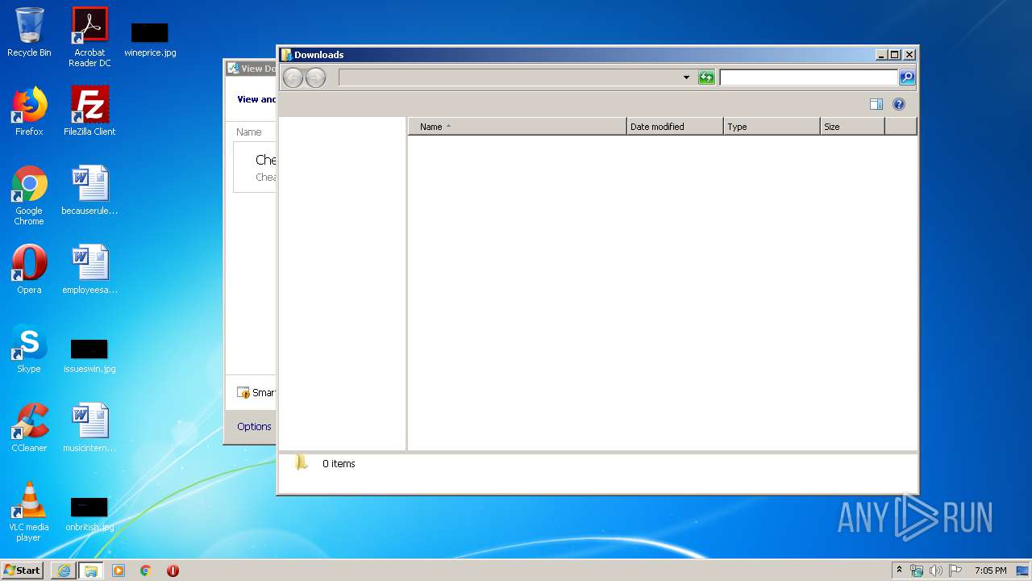Select the musicintern Word document icon
1032x581 pixels.
click(x=89, y=428)
